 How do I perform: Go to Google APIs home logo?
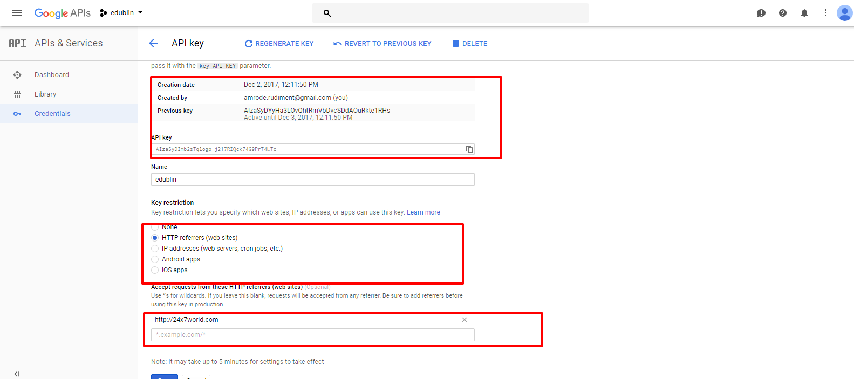pyautogui.click(x=63, y=13)
